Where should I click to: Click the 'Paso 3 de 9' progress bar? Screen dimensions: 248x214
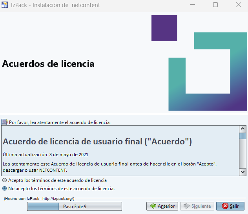pos(75,206)
